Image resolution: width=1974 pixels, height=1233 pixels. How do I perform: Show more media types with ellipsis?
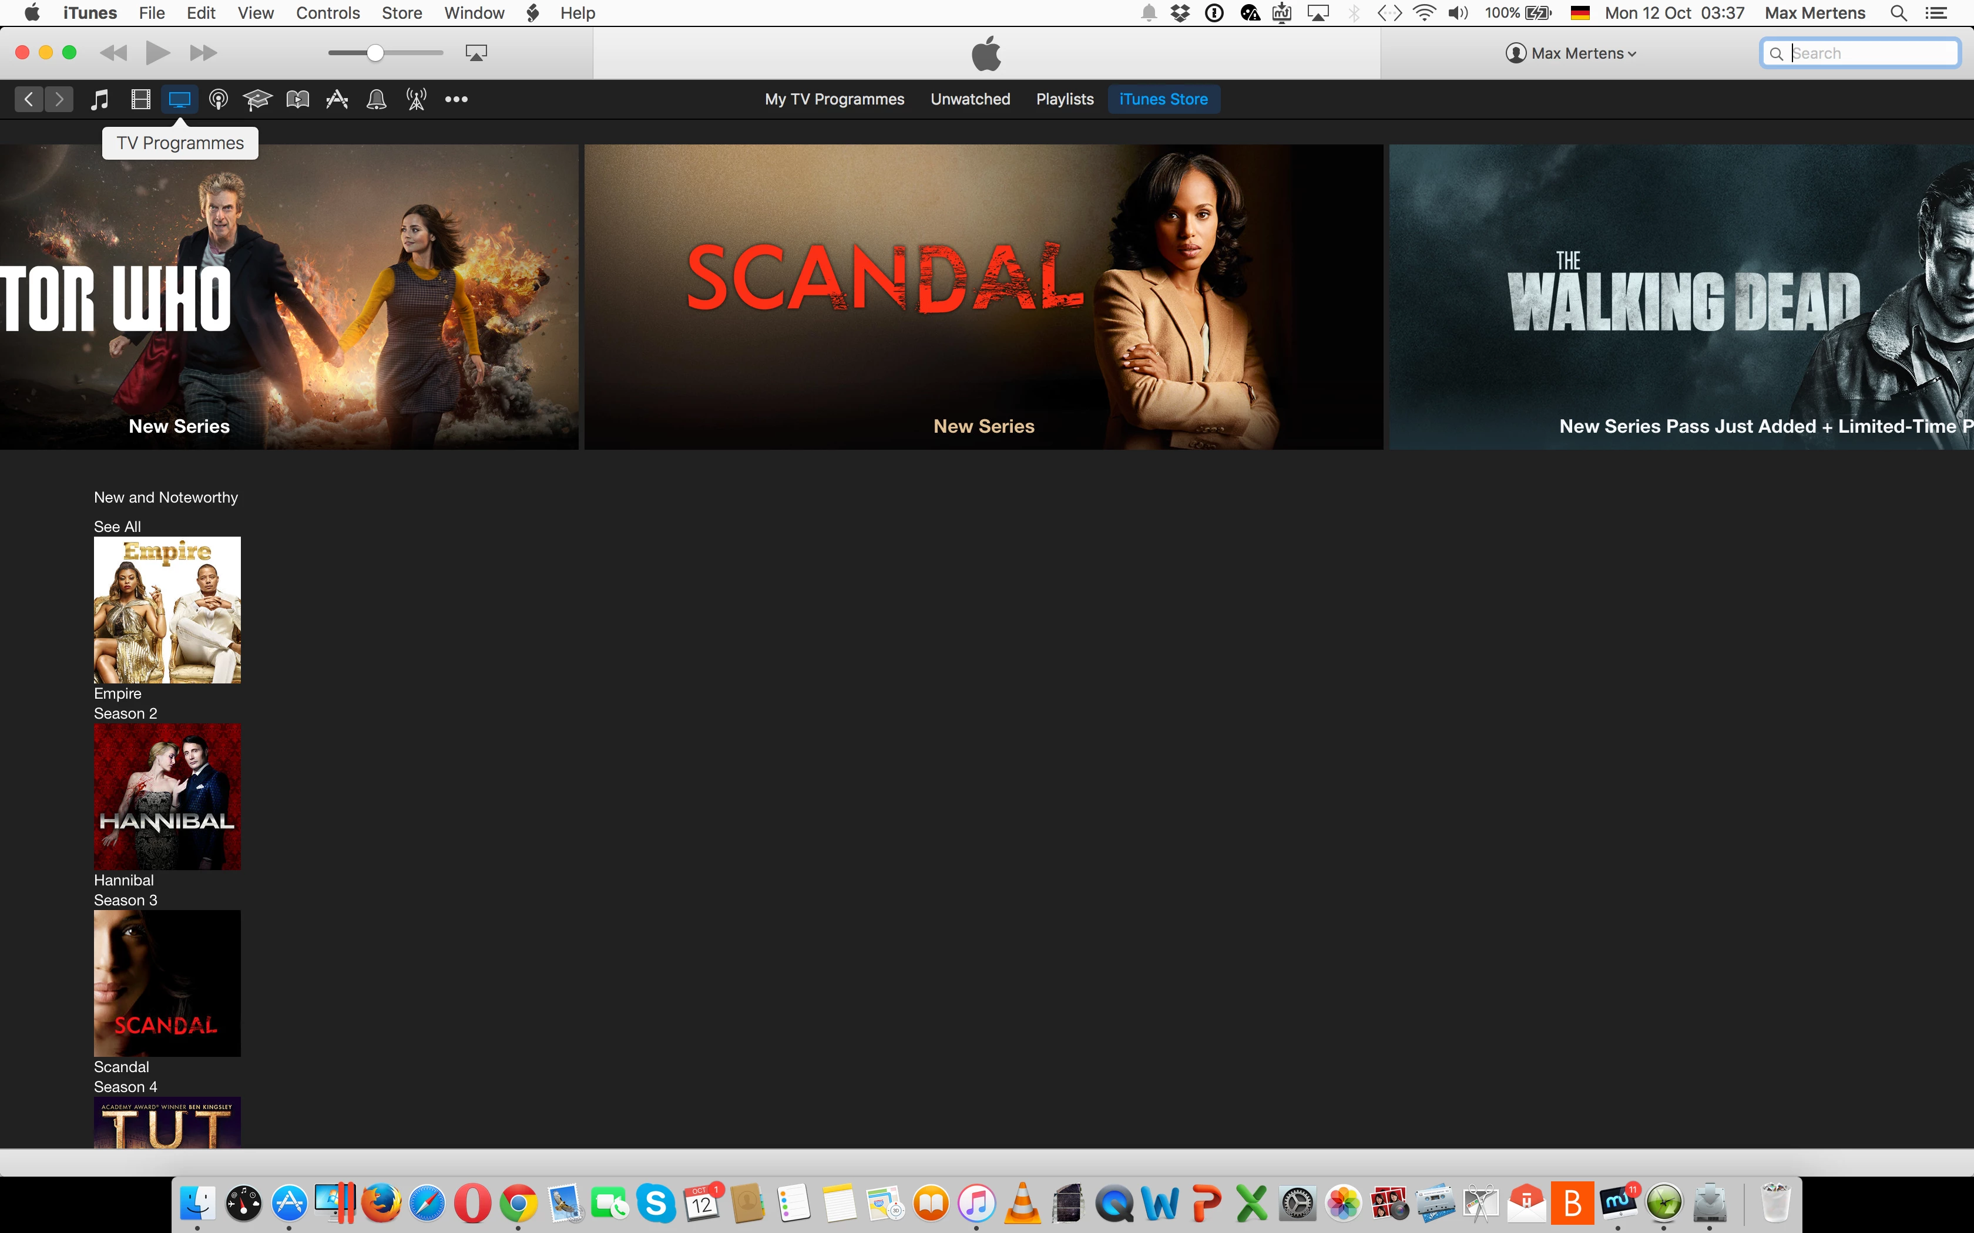coord(456,99)
